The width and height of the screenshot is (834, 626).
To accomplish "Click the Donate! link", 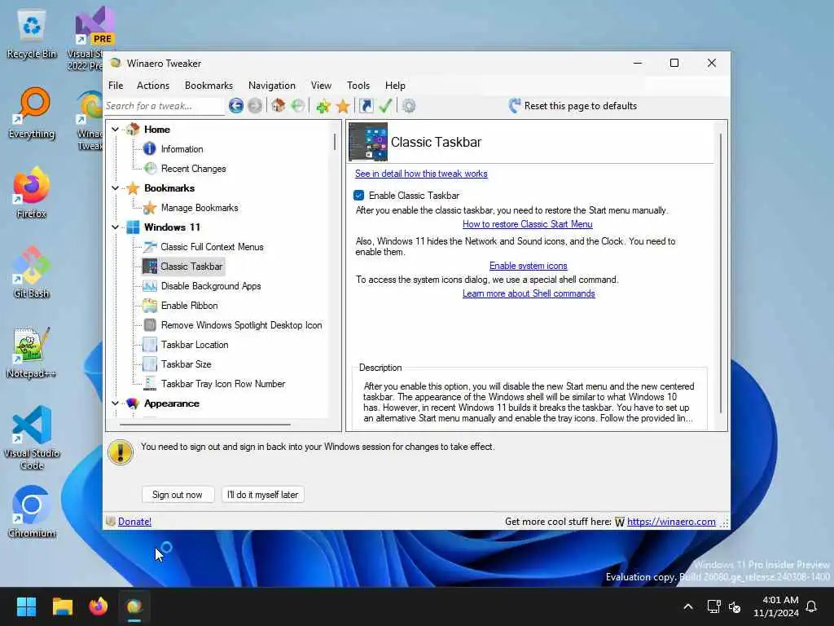I will tap(134, 522).
